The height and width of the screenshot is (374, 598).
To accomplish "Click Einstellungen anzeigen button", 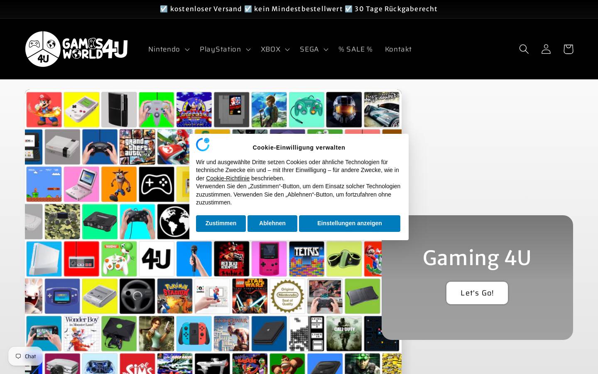I will pos(350,224).
